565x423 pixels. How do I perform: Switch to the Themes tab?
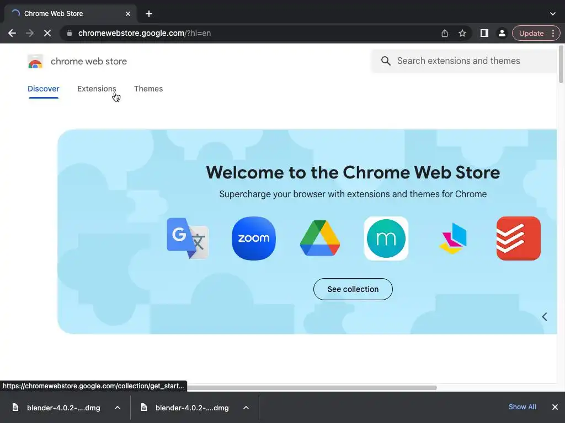coord(148,89)
